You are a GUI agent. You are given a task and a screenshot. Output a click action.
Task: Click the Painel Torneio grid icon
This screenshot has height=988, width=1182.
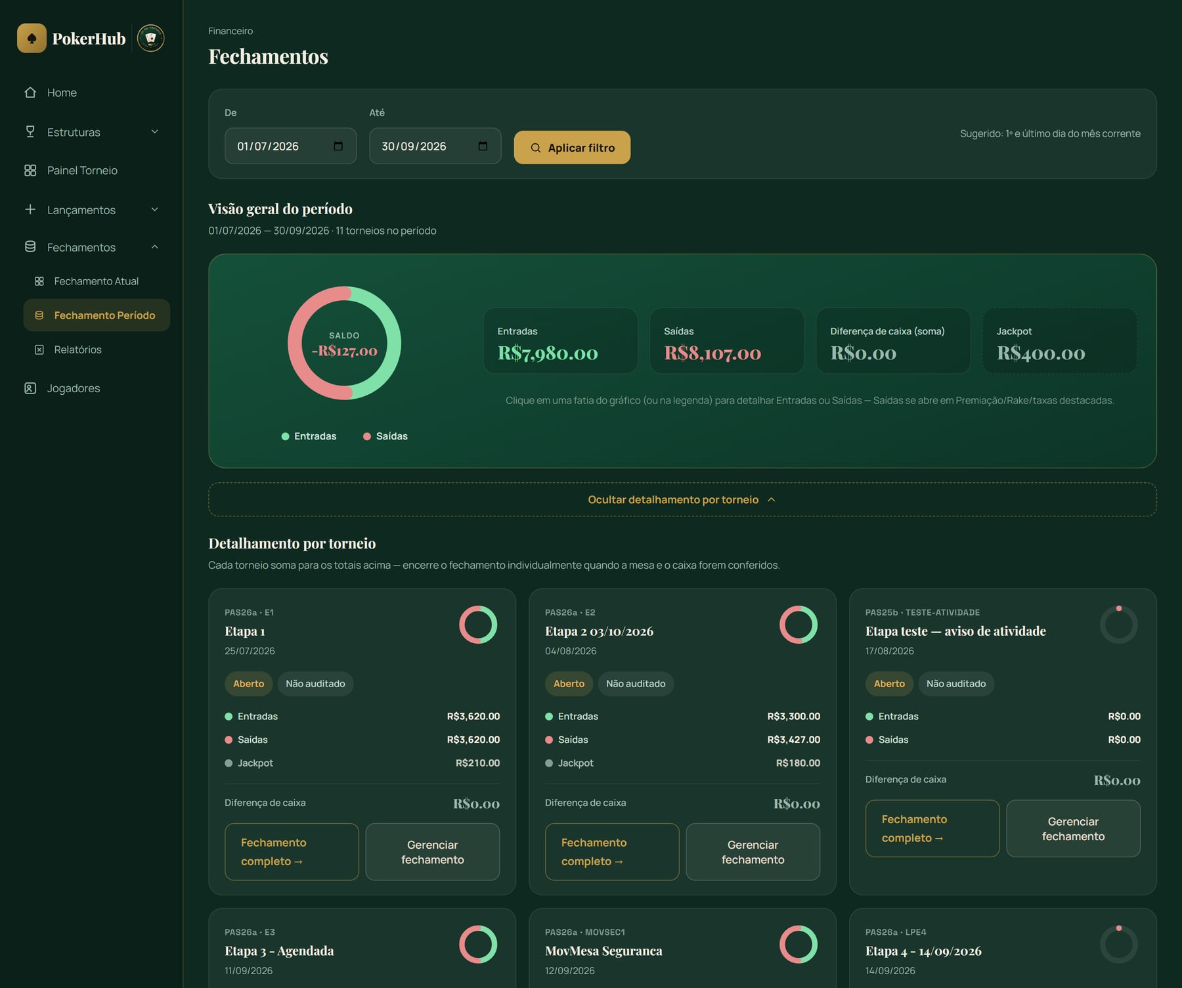point(30,170)
